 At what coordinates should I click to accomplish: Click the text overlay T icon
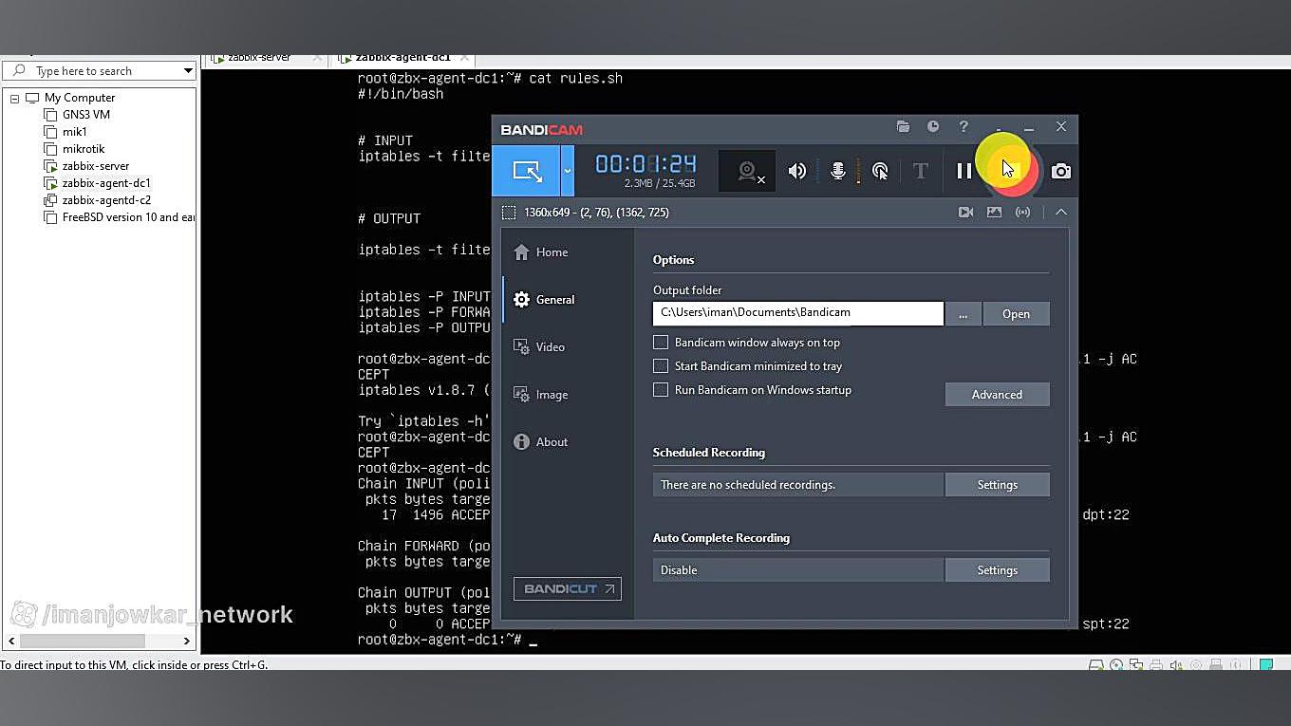(x=920, y=171)
